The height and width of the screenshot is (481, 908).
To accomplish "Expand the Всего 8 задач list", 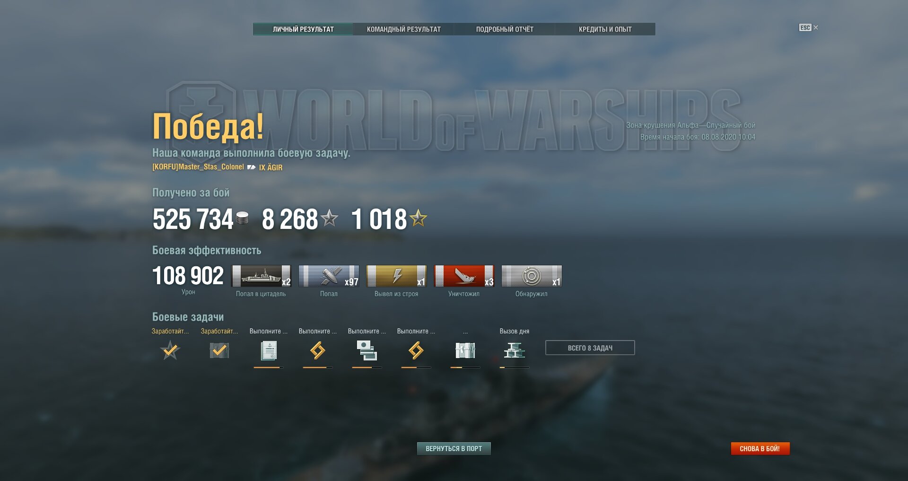I will (590, 348).
